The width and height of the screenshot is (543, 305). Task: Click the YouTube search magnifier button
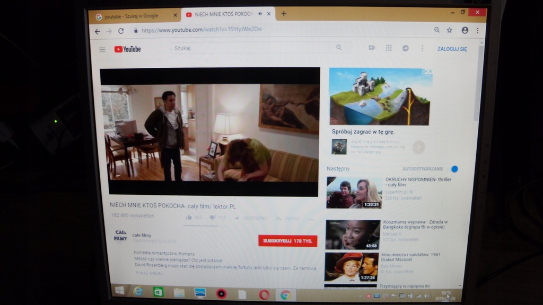339,47
